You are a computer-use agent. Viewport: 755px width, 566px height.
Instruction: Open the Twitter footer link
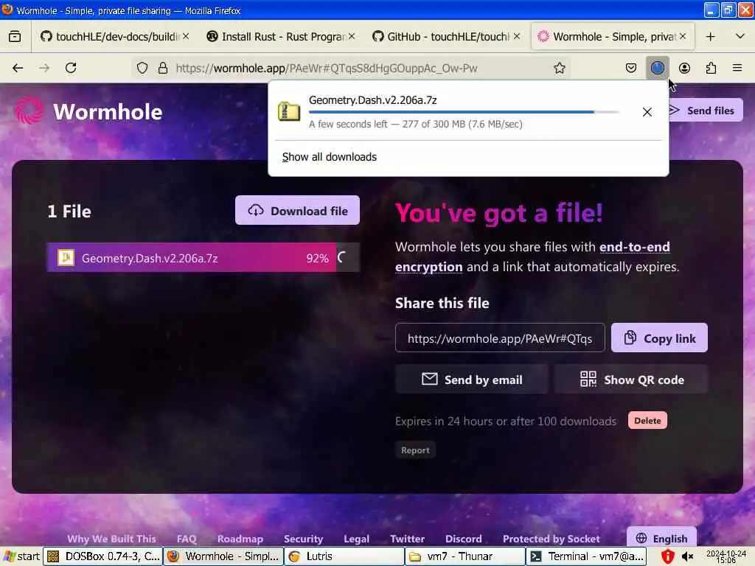[x=407, y=539]
